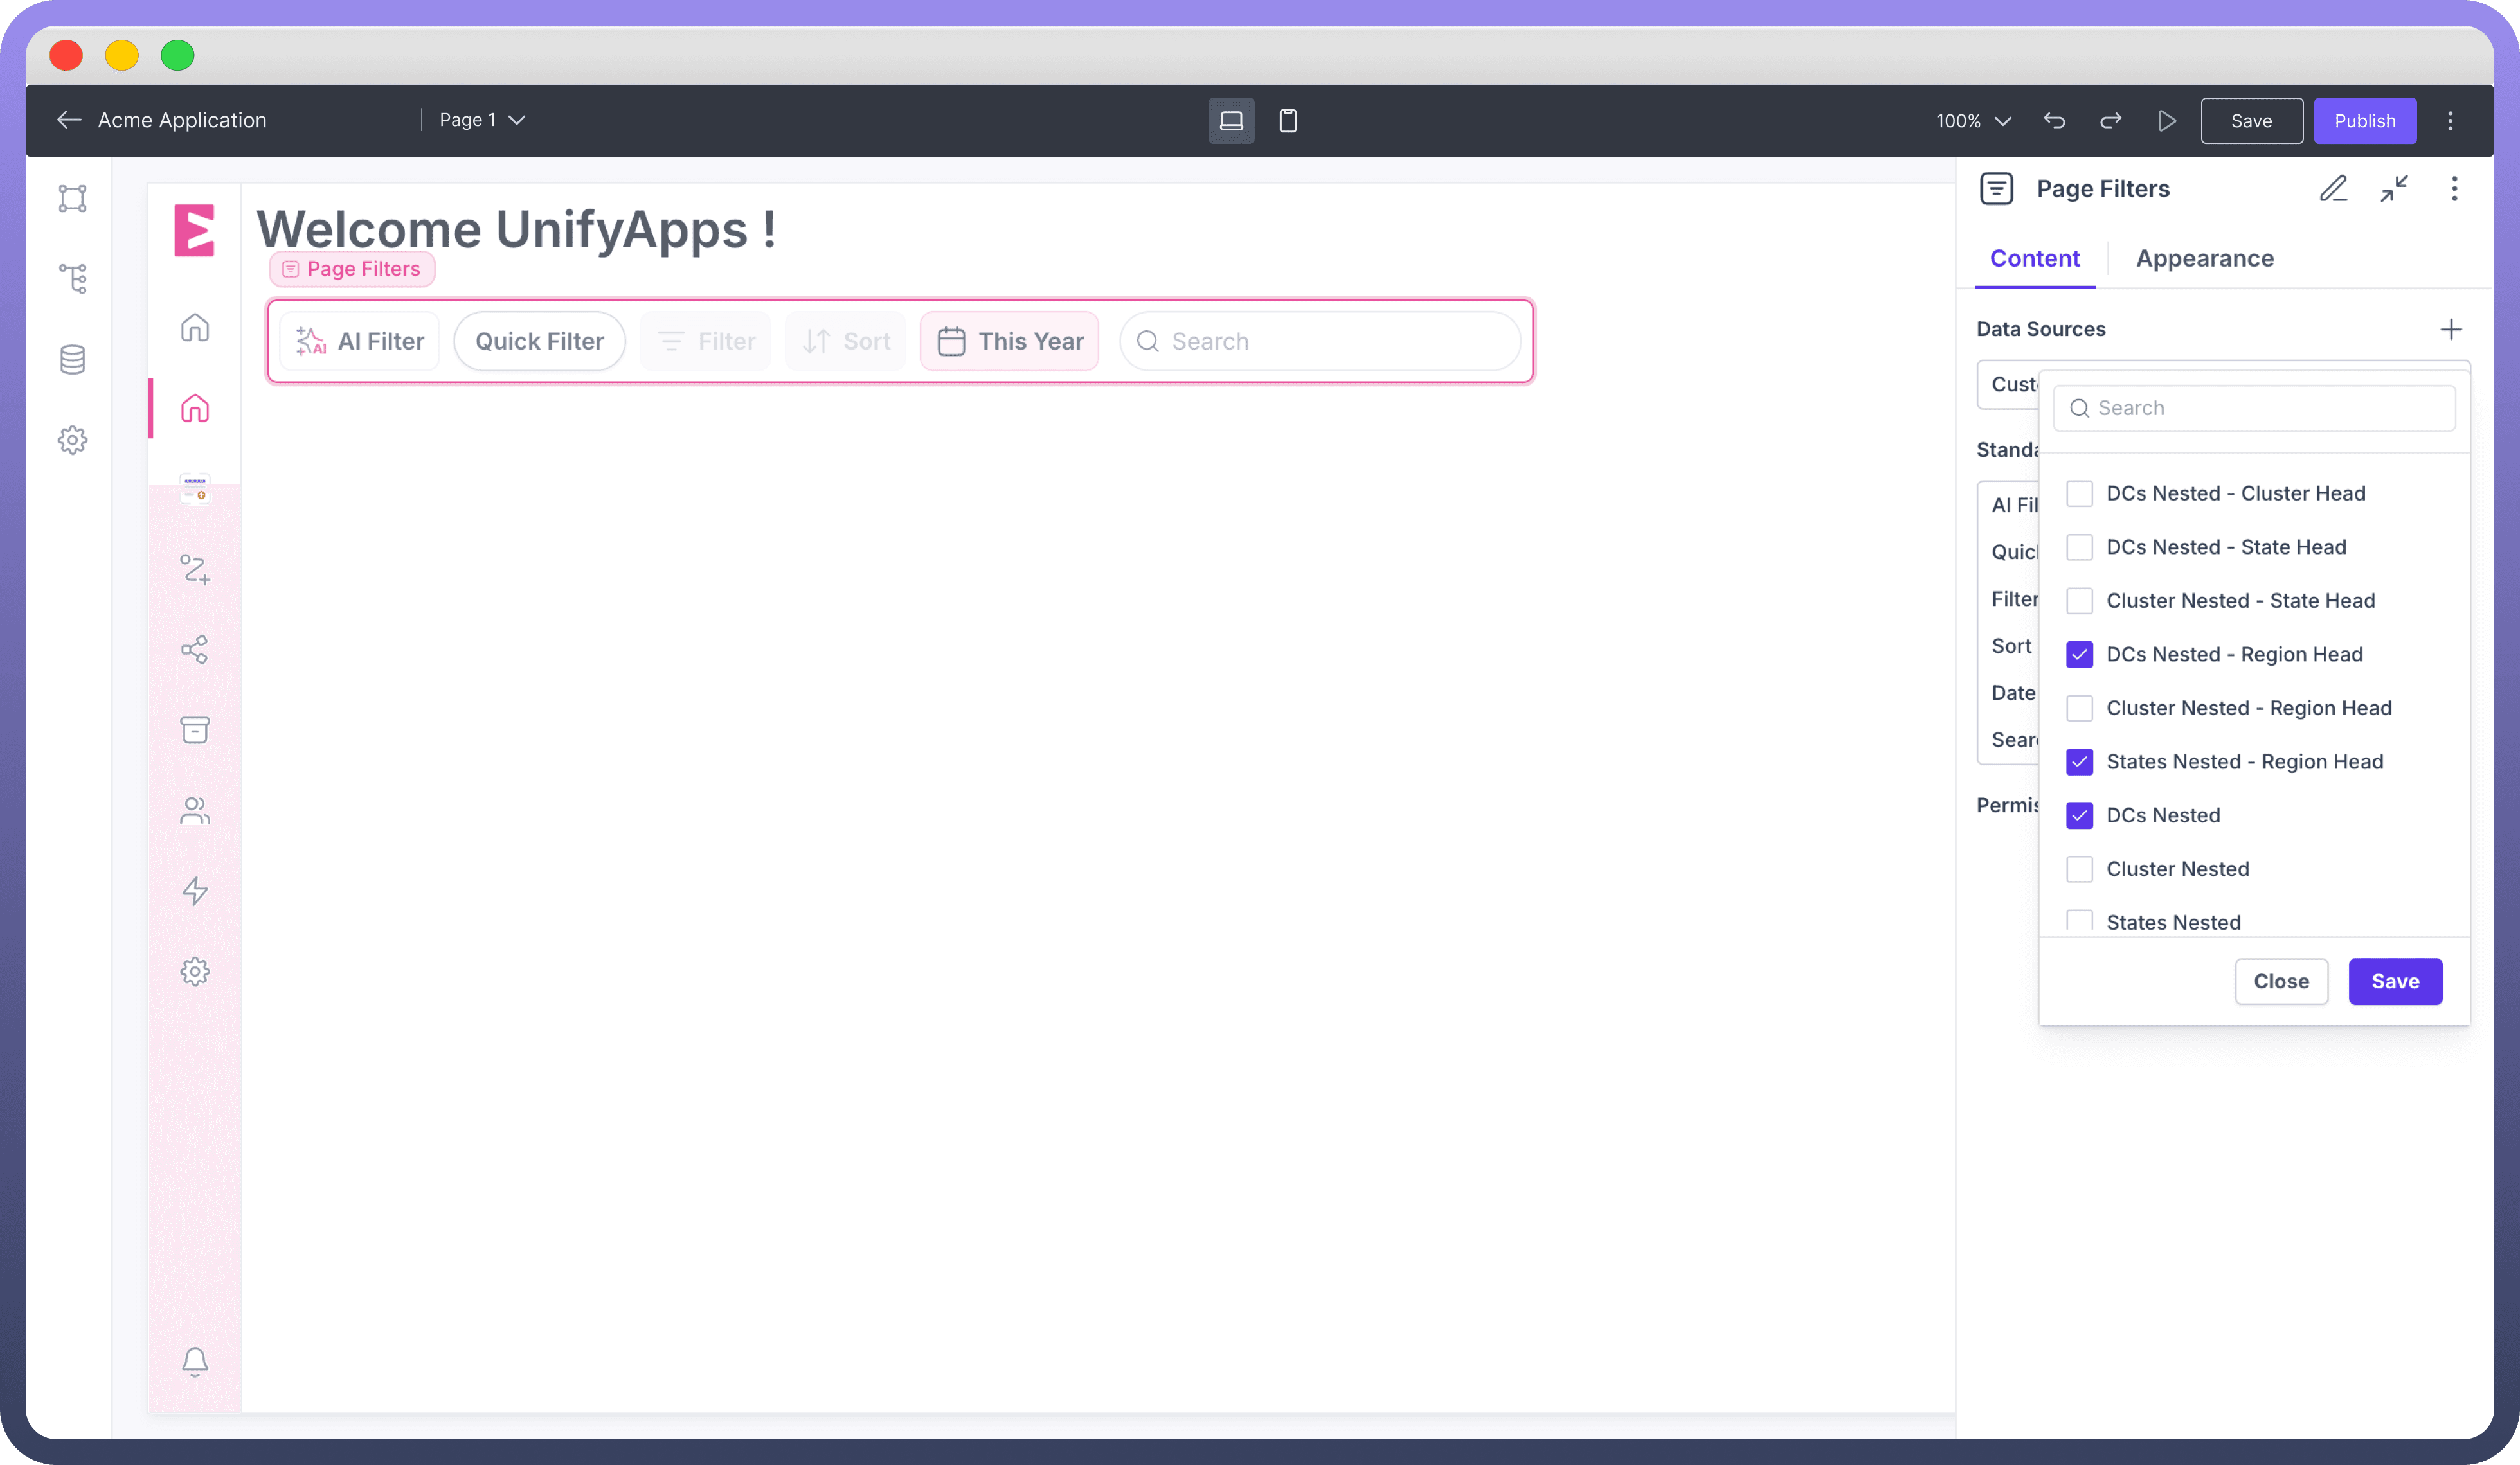Click the notification bell icon
2520x1465 pixels.
[195, 1361]
